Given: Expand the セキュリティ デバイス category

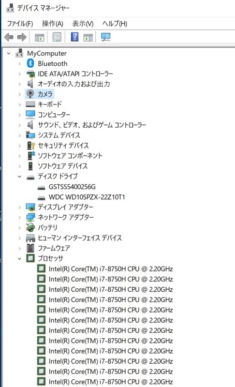Looking at the screenshot, I should [19, 146].
